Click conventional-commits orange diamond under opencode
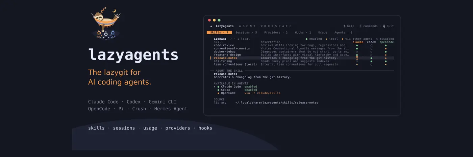 click(x=385, y=48)
